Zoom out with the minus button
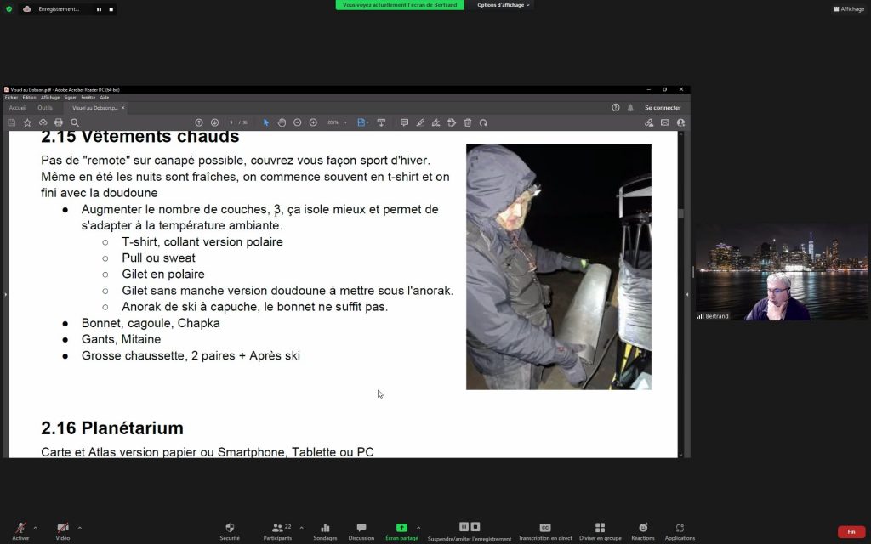Image resolution: width=871 pixels, height=544 pixels. click(x=297, y=122)
